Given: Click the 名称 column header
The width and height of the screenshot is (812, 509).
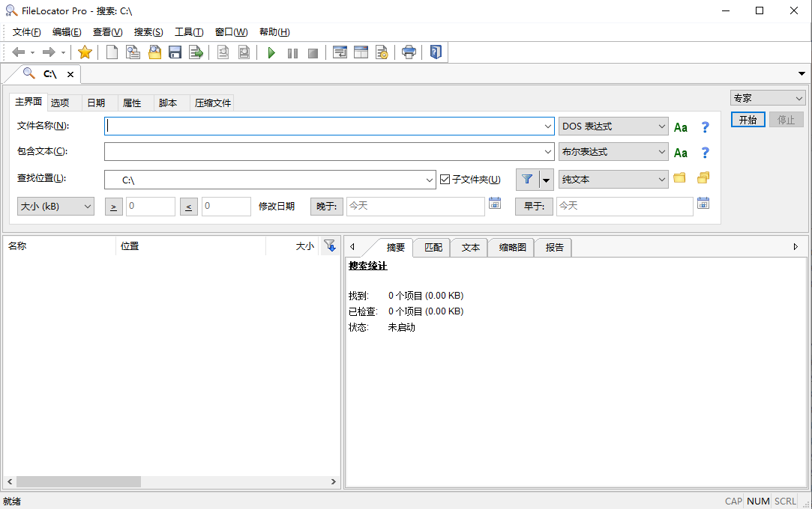Looking at the screenshot, I should click(x=59, y=246).
